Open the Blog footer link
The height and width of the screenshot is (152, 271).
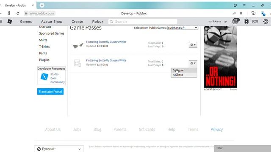(97, 130)
